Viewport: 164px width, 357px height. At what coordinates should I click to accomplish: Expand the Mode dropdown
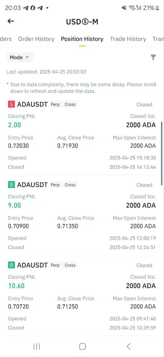pos(20,57)
